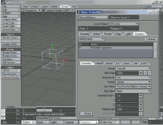Switch to the Utilities tab
This screenshot has width=163, height=125.
(x=54, y=7)
